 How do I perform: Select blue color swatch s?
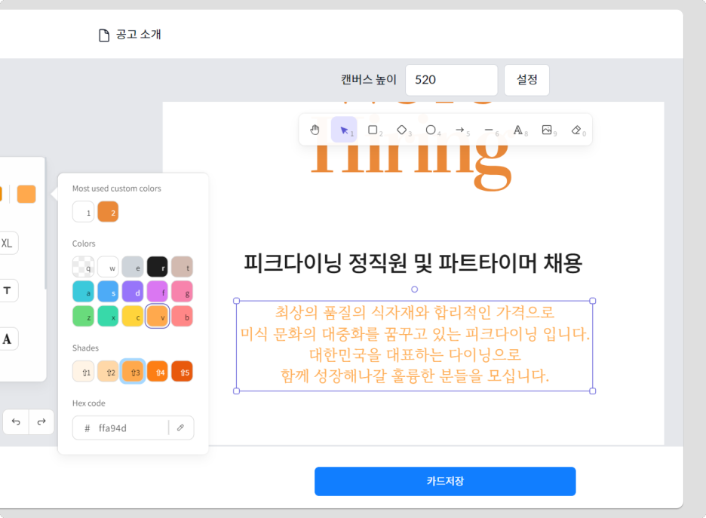click(108, 292)
